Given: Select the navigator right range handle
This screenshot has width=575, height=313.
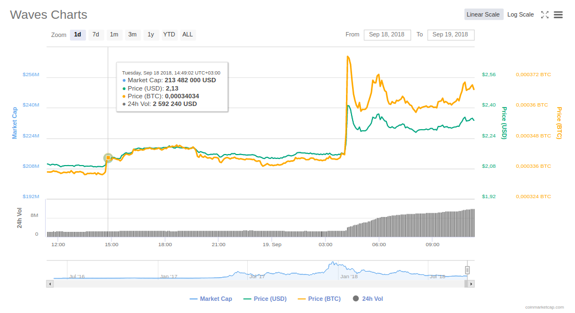Looking at the screenshot, I should [x=467, y=270].
